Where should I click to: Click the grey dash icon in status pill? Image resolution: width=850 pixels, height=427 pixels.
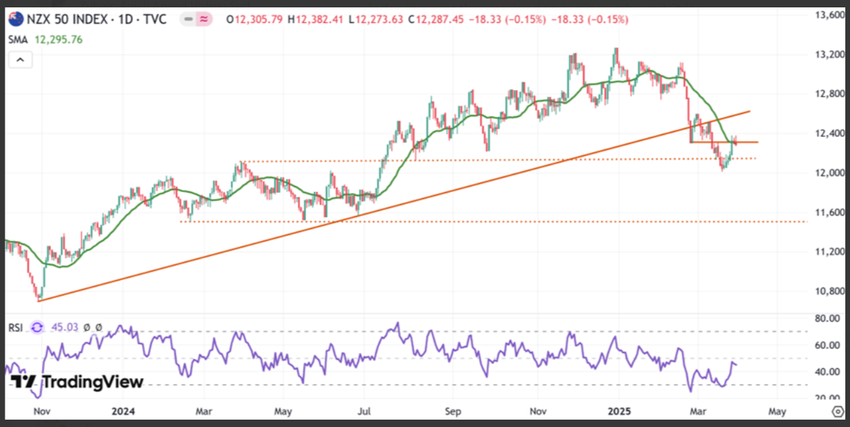(188, 19)
